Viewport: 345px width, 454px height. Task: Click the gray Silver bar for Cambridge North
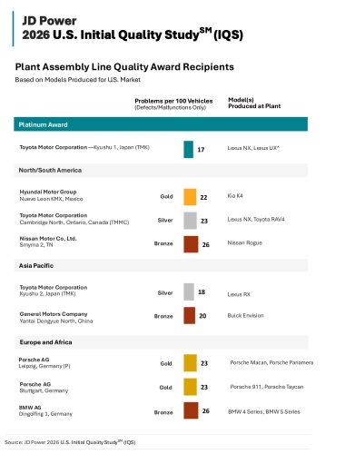pyautogui.click(x=190, y=221)
